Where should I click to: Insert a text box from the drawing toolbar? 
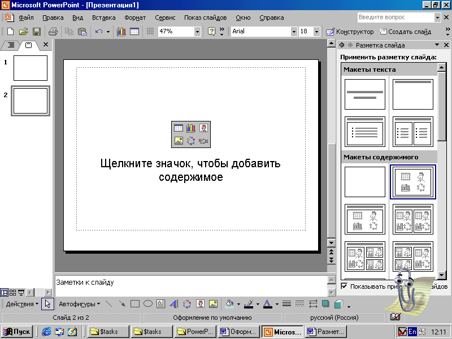click(161, 304)
